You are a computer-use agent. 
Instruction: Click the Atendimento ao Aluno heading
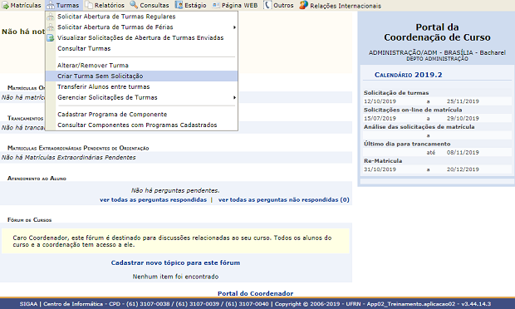(x=37, y=179)
